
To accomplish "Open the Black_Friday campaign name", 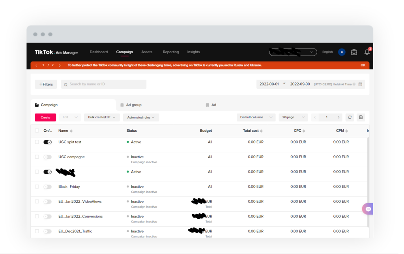I will pyautogui.click(x=69, y=187).
